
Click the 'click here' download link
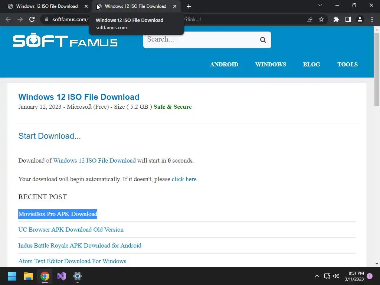[184, 179]
